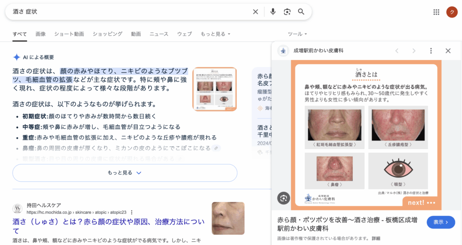Open Google Lens image search icon
The width and height of the screenshot is (462, 245).
click(x=287, y=12)
